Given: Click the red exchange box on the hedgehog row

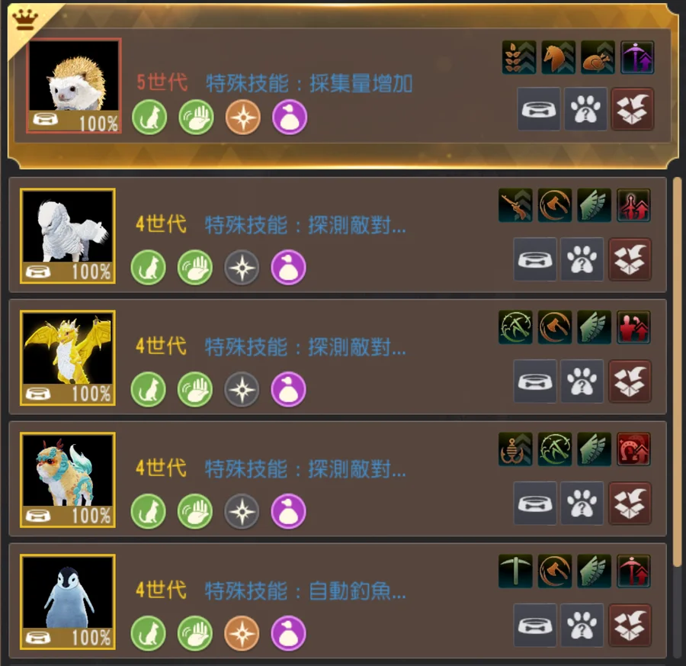Looking at the screenshot, I should (632, 109).
